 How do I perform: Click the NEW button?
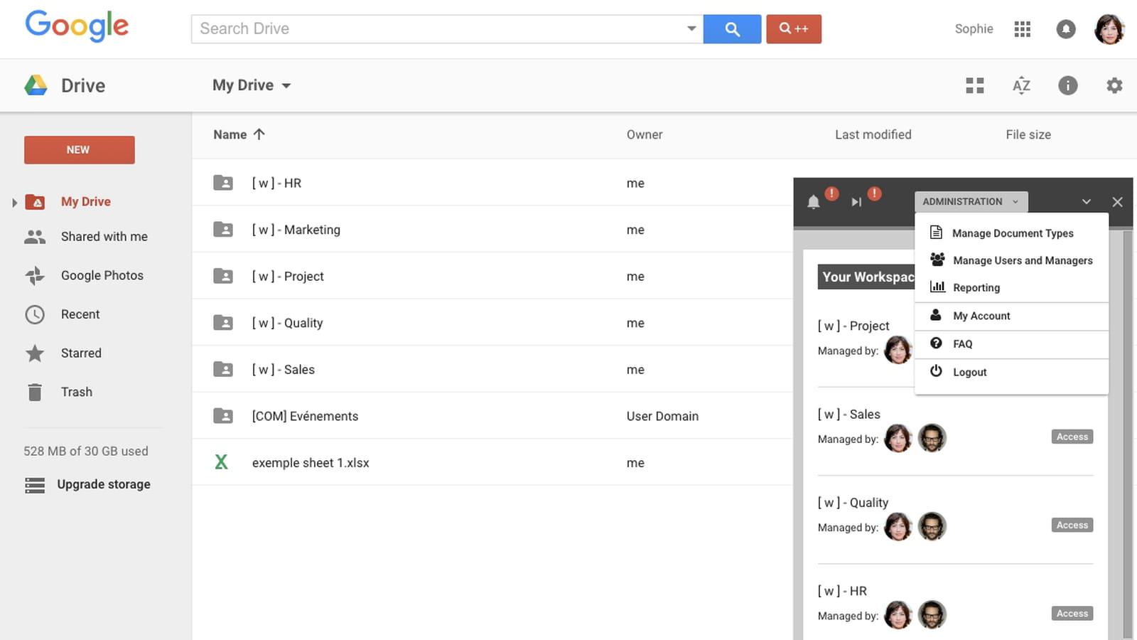point(79,150)
